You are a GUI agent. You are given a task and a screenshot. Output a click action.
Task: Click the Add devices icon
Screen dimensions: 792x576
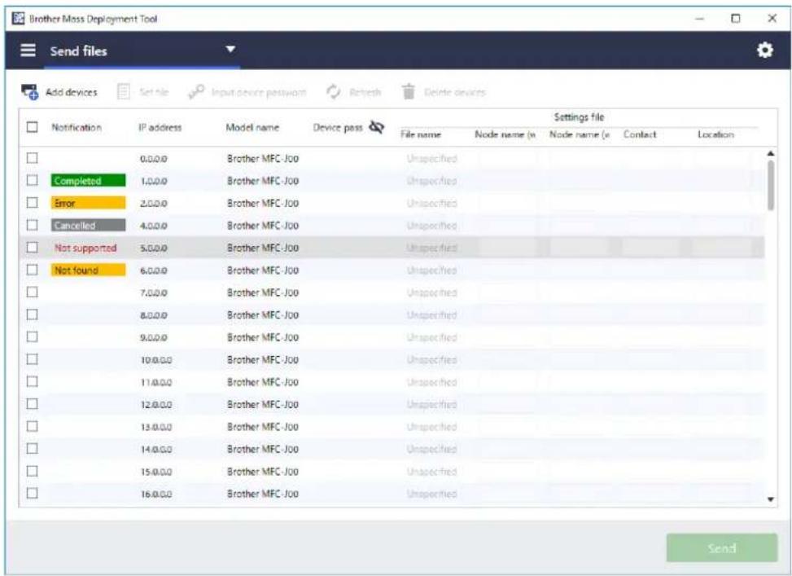30,92
